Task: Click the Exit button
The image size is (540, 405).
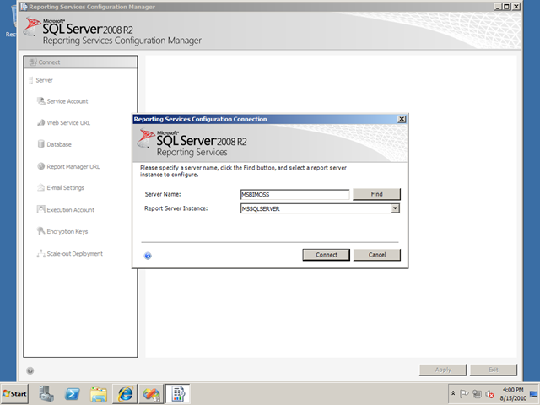Action: click(494, 370)
